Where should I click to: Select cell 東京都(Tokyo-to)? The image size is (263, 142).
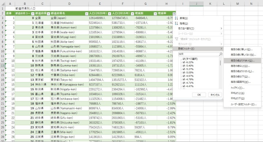tap(69, 80)
